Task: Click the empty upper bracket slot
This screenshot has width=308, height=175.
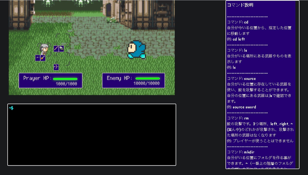Action: pyautogui.click(x=62, y=39)
